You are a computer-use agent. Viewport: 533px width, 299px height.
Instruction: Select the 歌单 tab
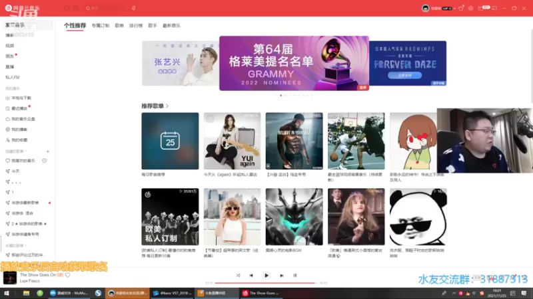(119, 25)
